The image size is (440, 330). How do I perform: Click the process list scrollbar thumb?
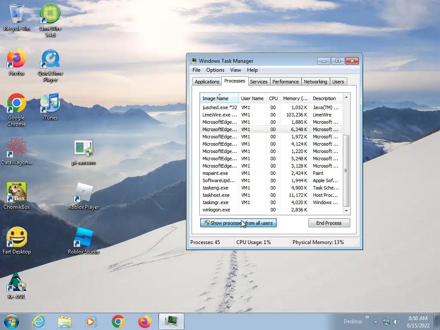tap(346, 171)
